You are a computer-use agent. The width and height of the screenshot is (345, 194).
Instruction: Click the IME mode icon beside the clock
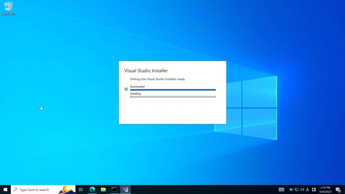tap(314, 190)
